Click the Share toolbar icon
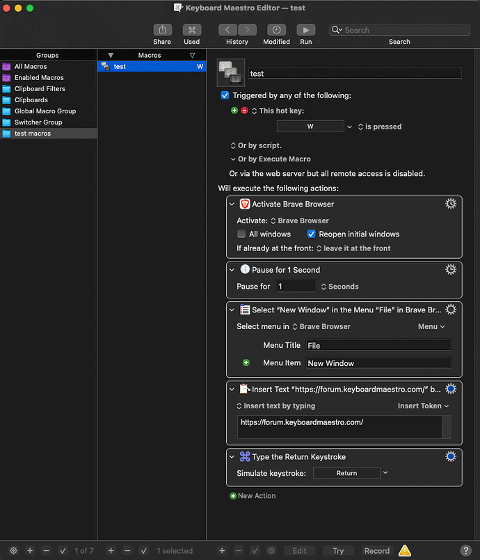The image size is (480, 560). (163, 30)
